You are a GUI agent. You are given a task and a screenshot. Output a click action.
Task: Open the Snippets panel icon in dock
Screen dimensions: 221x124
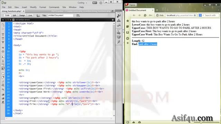[119, 42]
